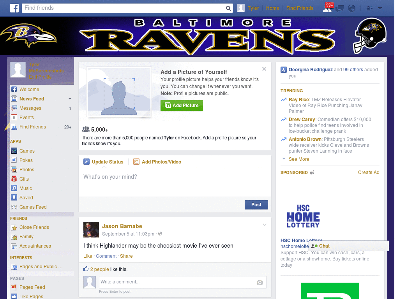Open friend requests icon with 99+ badge
Viewport: 399px width, 299px height.
point(328,8)
